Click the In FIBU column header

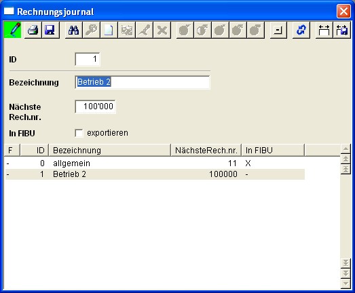click(273, 151)
